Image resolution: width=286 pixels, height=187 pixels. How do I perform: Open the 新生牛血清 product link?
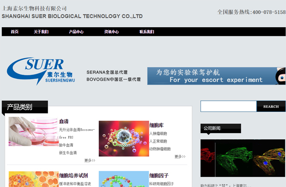click(x=68, y=153)
